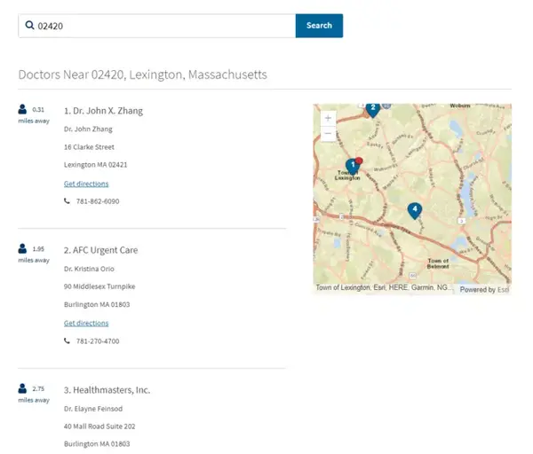Click the phone icon next to 781-862-6090
This screenshot has height=454, width=533.
[67, 201]
